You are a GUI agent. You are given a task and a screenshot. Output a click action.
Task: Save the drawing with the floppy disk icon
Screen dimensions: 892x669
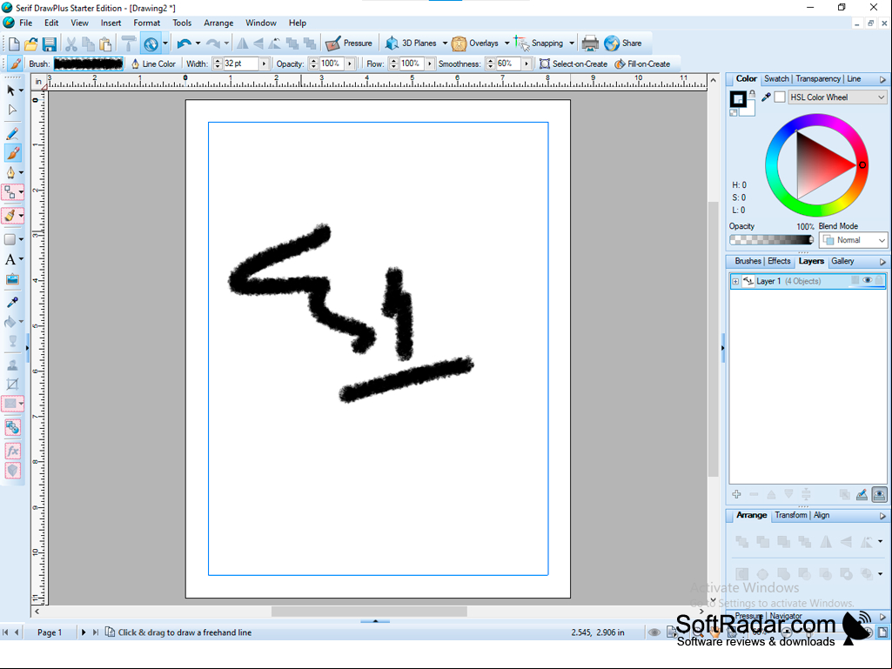(x=50, y=43)
